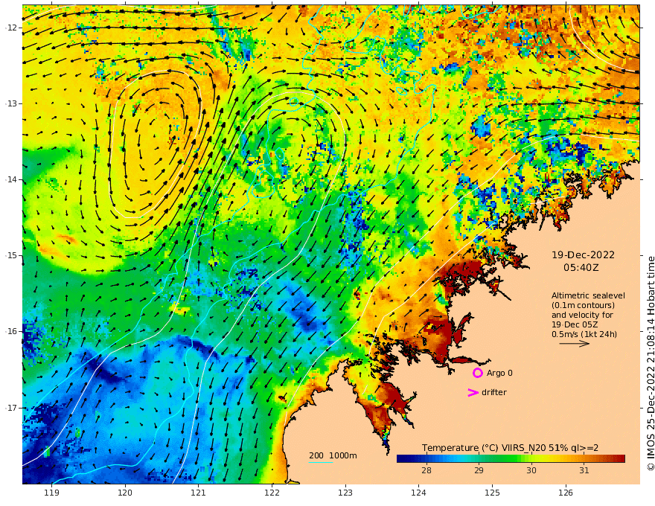Click the '(0.1m contours)' text

click(583, 305)
